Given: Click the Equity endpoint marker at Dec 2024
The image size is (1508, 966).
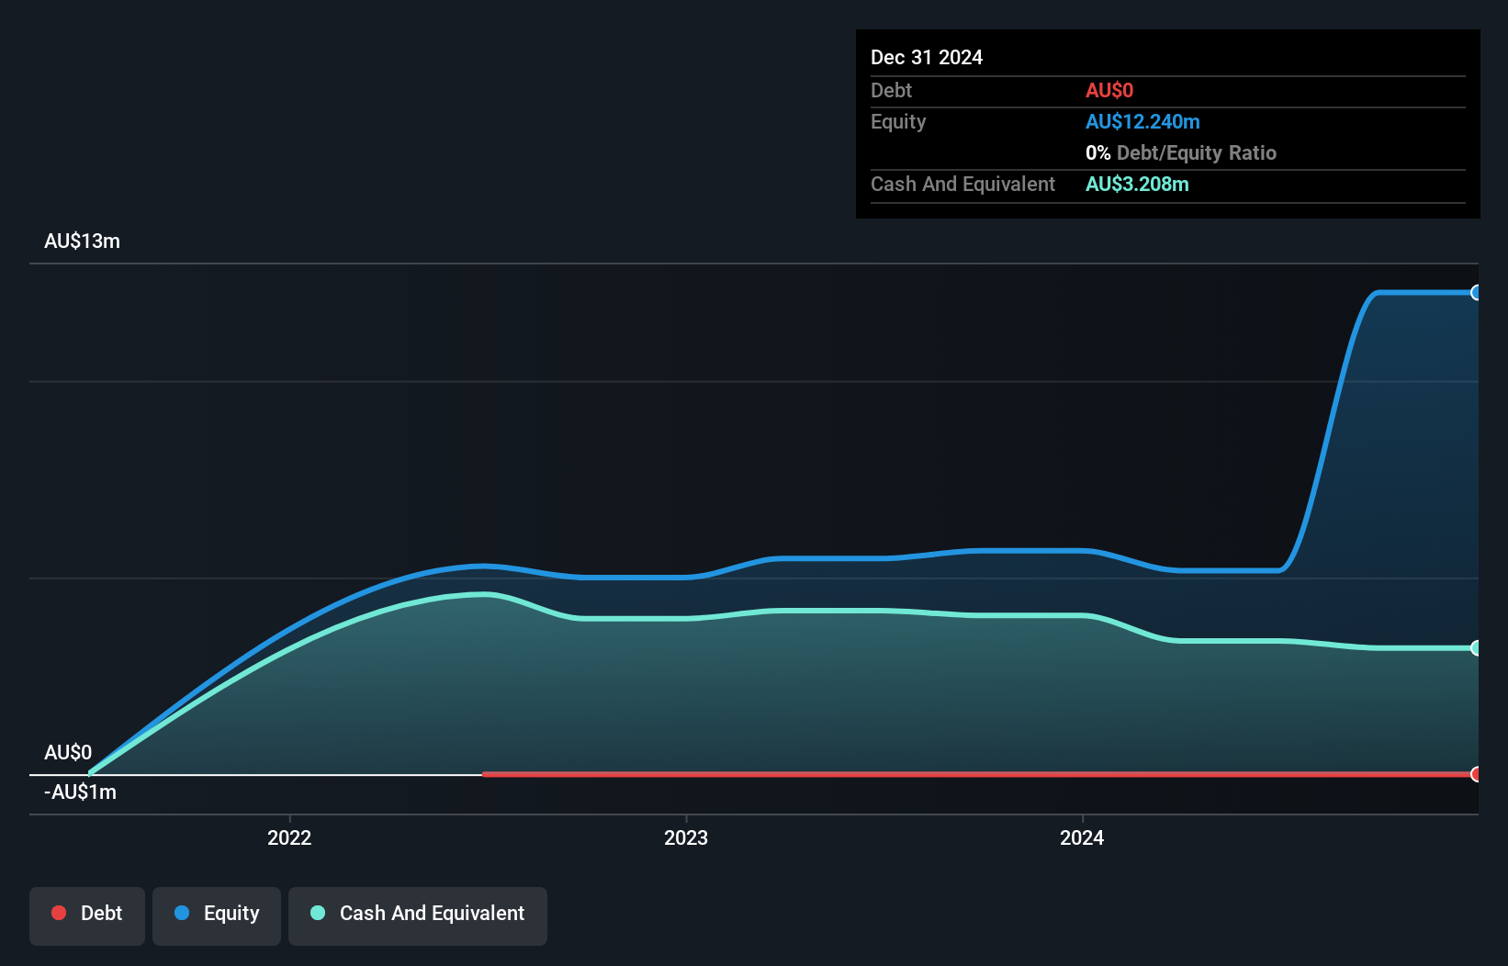Looking at the screenshot, I should pyautogui.click(x=1476, y=293).
